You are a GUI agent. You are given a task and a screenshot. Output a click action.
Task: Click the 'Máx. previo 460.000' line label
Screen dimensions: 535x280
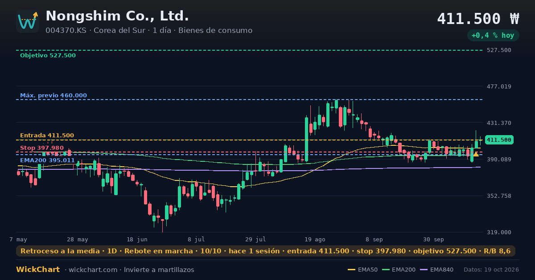click(53, 96)
